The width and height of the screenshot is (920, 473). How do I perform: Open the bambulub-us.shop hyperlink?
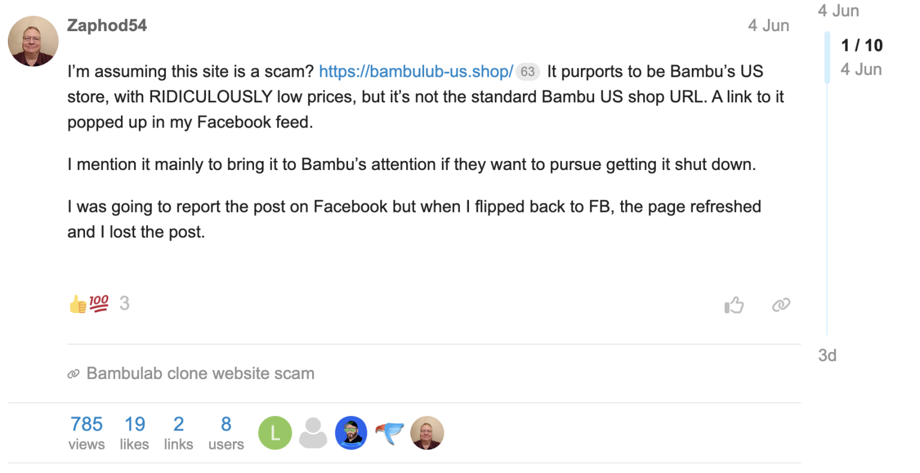pyautogui.click(x=416, y=71)
